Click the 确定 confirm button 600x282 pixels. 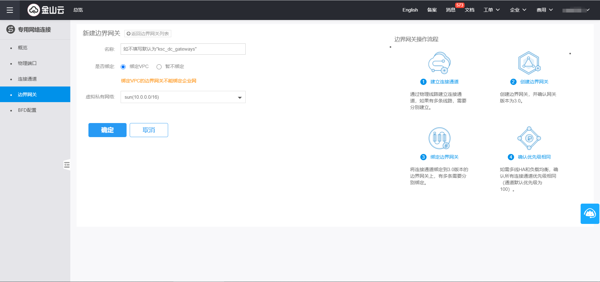(x=107, y=130)
